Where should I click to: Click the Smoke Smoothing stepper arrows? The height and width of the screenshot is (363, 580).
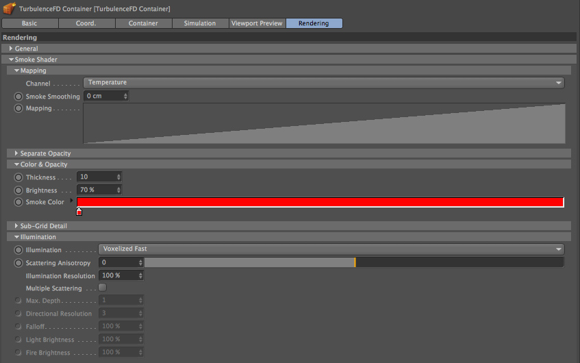coord(126,96)
